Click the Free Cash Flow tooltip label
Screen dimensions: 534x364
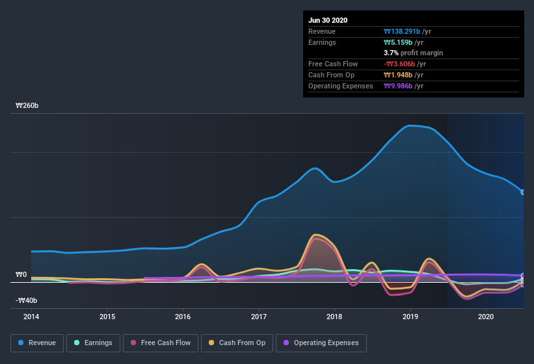(333, 64)
